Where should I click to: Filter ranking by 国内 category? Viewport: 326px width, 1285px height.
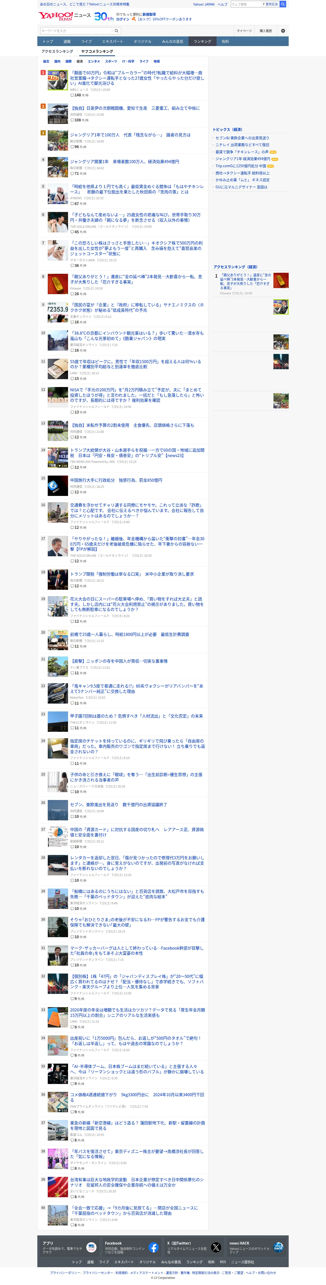point(57,61)
